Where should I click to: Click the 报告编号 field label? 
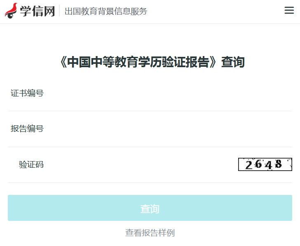pyautogui.click(x=27, y=129)
